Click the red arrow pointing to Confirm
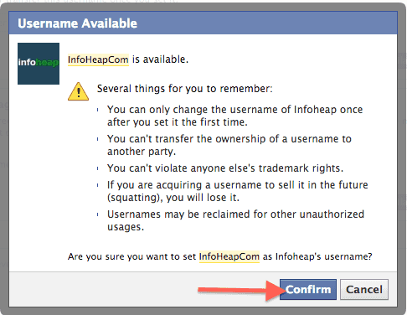The height and width of the screenshot is (315, 407). point(241,290)
